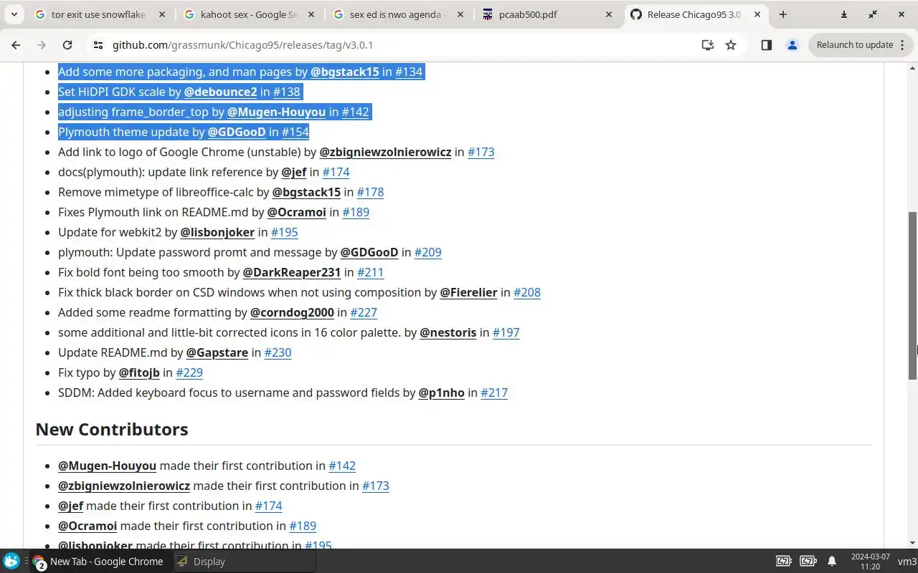This screenshot has height=573, width=918.
Task: Install app icon in address bar
Action: pyautogui.click(x=708, y=45)
